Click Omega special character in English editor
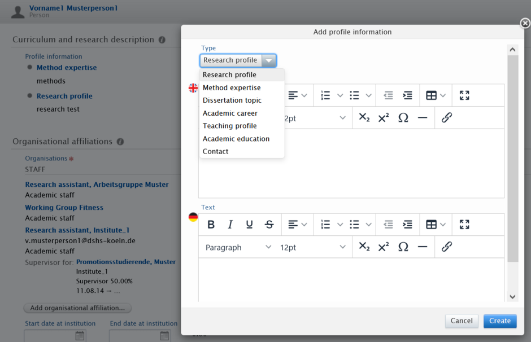 pyautogui.click(x=403, y=118)
